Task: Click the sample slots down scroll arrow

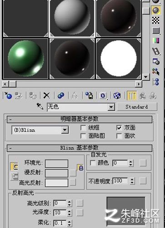Action: click(146, 77)
